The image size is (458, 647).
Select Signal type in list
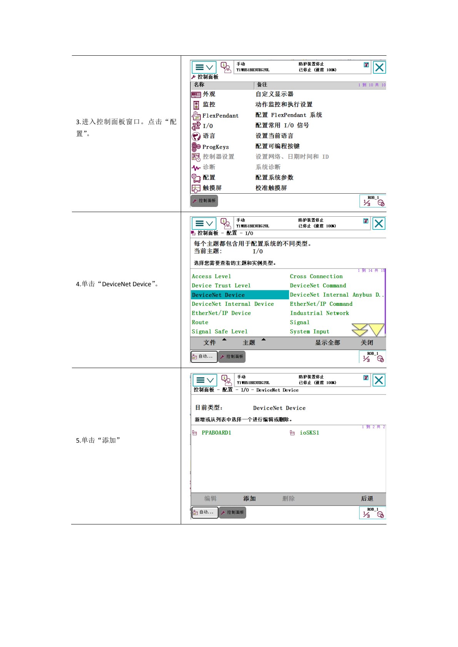(x=300, y=323)
